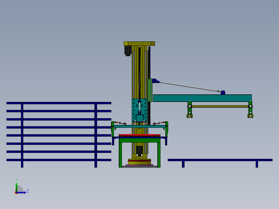Image resolution: width=279 pixels, height=209 pixels.
Task: Click the blue Z axis arrow of the triad
Action: 22,192
